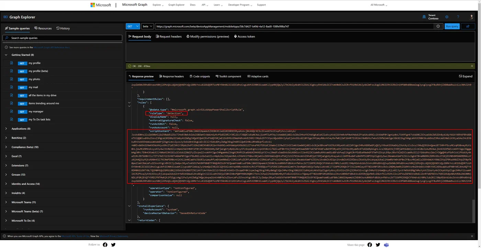Show query info icon in URL bar

(x=438, y=26)
